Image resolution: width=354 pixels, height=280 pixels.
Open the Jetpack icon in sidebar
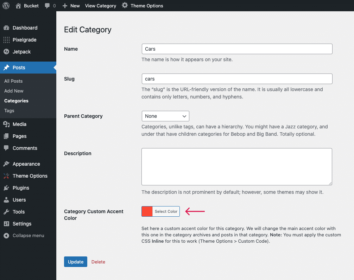pos(6,52)
